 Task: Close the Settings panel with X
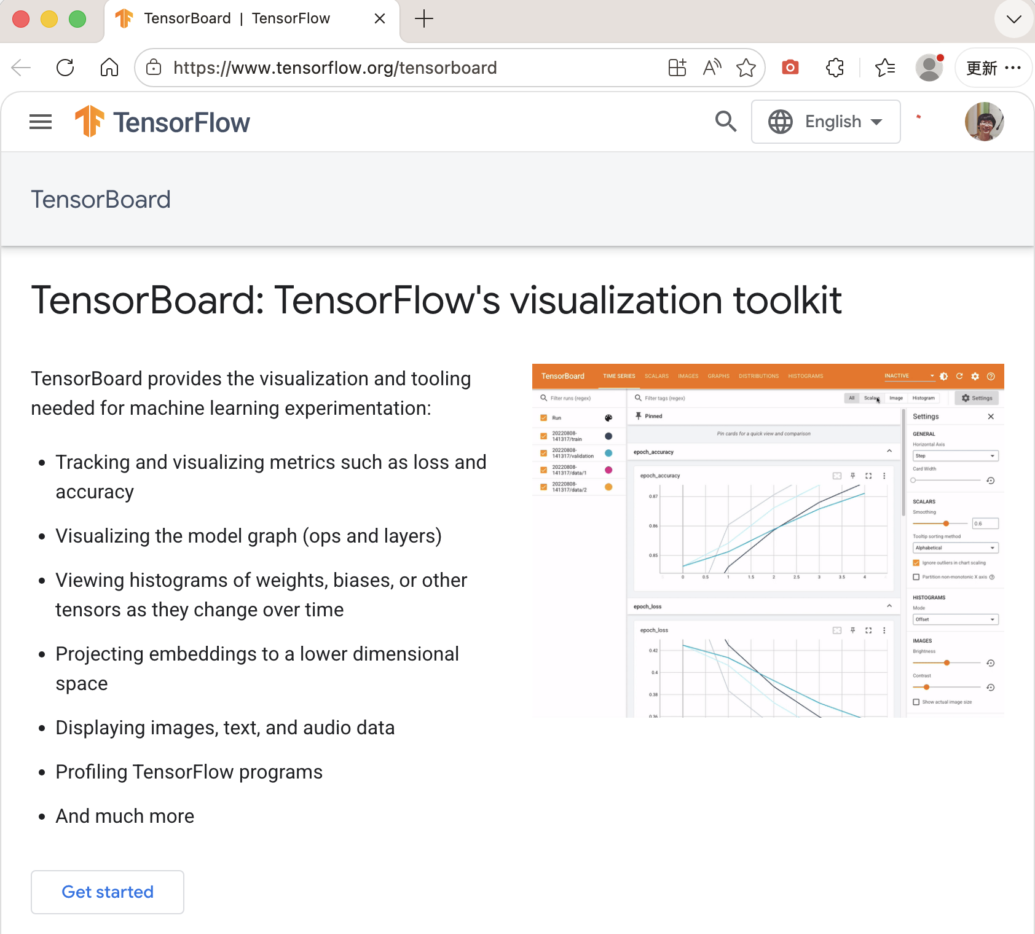pos(991,417)
